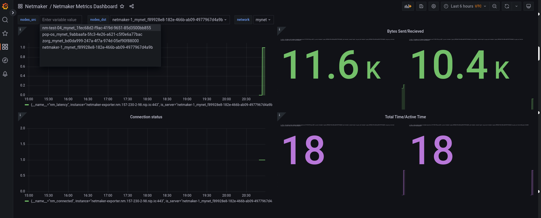Viewport: 541px width, 218px height.
Task: Open Starred dashboards from sidebar star icon
Action: [5, 33]
